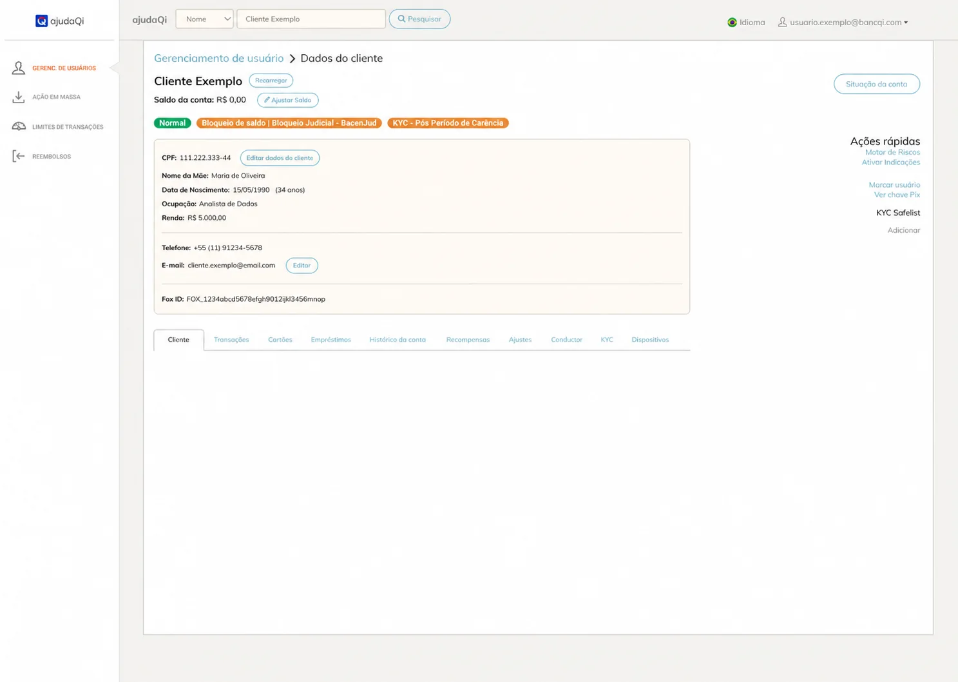
Task: Click the Fox ID value text
Action: click(256, 299)
